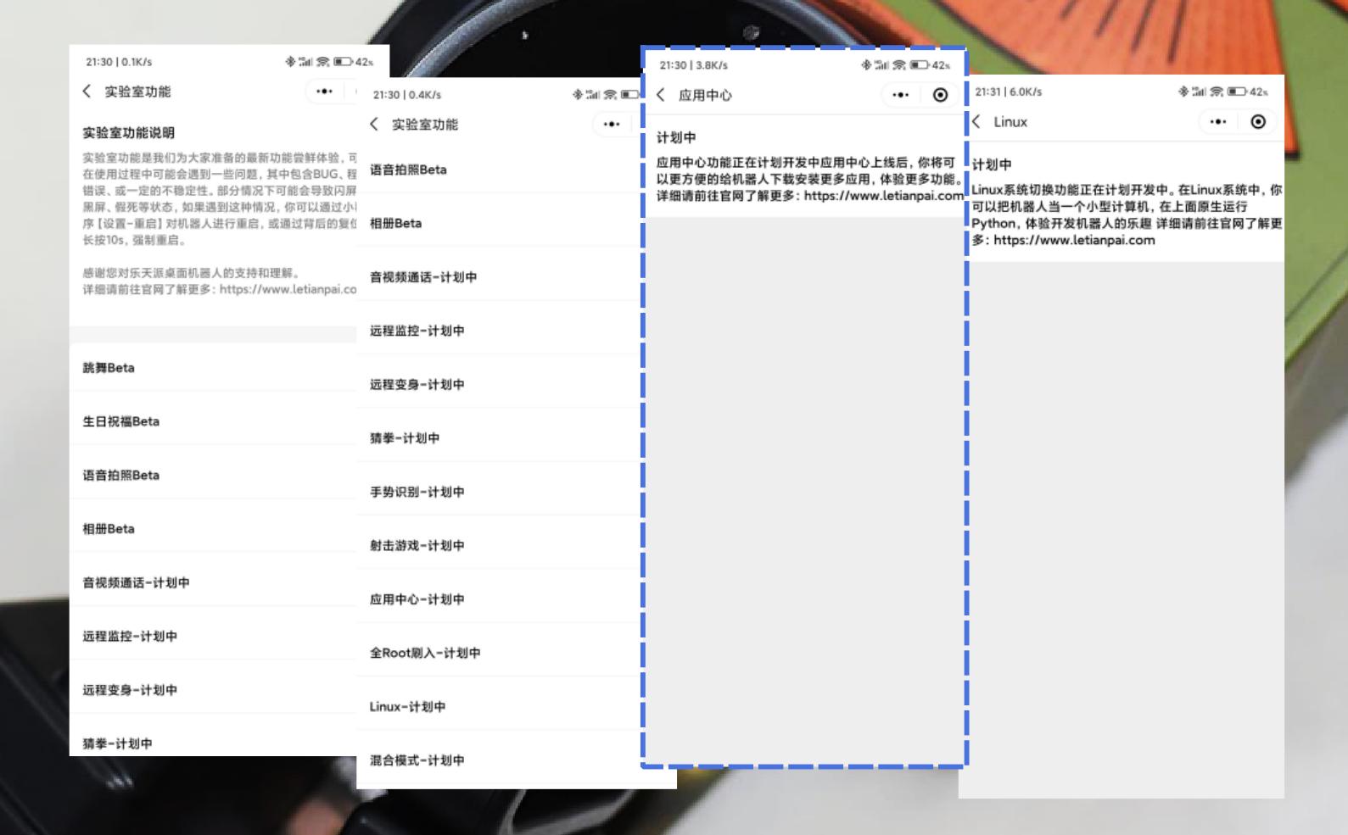Click the battery icon on 应用中心 screen
Image resolution: width=1348 pixels, height=835 pixels.
pyautogui.click(x=920, y=65)
